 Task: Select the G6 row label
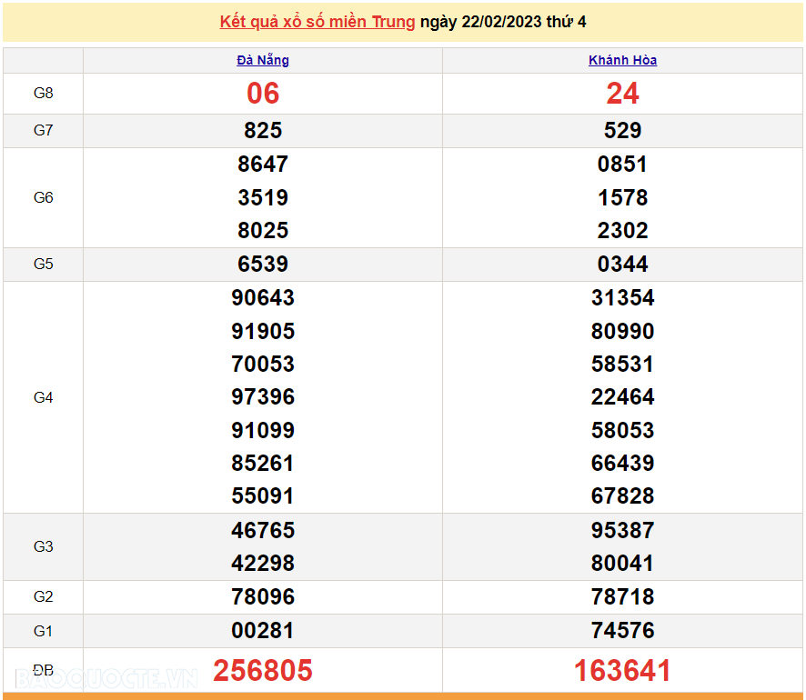click(43, 197)
